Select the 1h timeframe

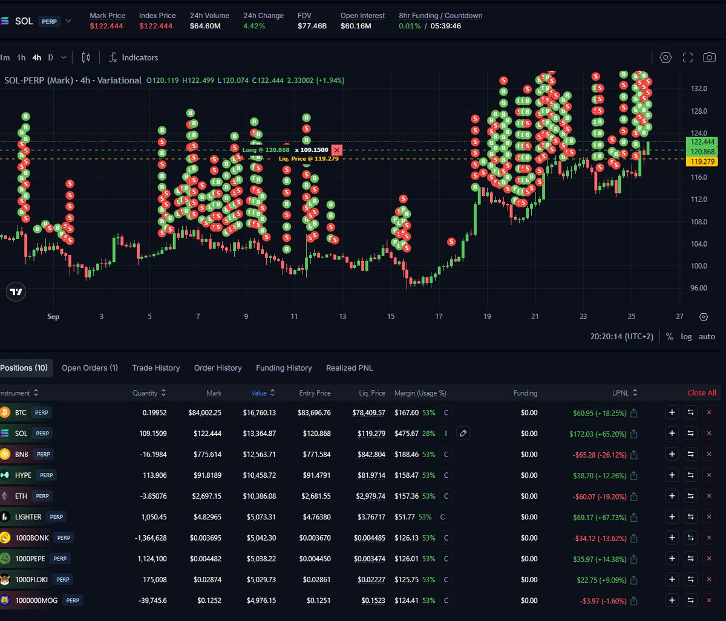[21, 57]
